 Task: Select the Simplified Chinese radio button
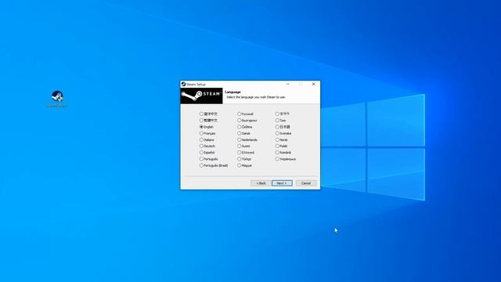(x=201, y=114)
